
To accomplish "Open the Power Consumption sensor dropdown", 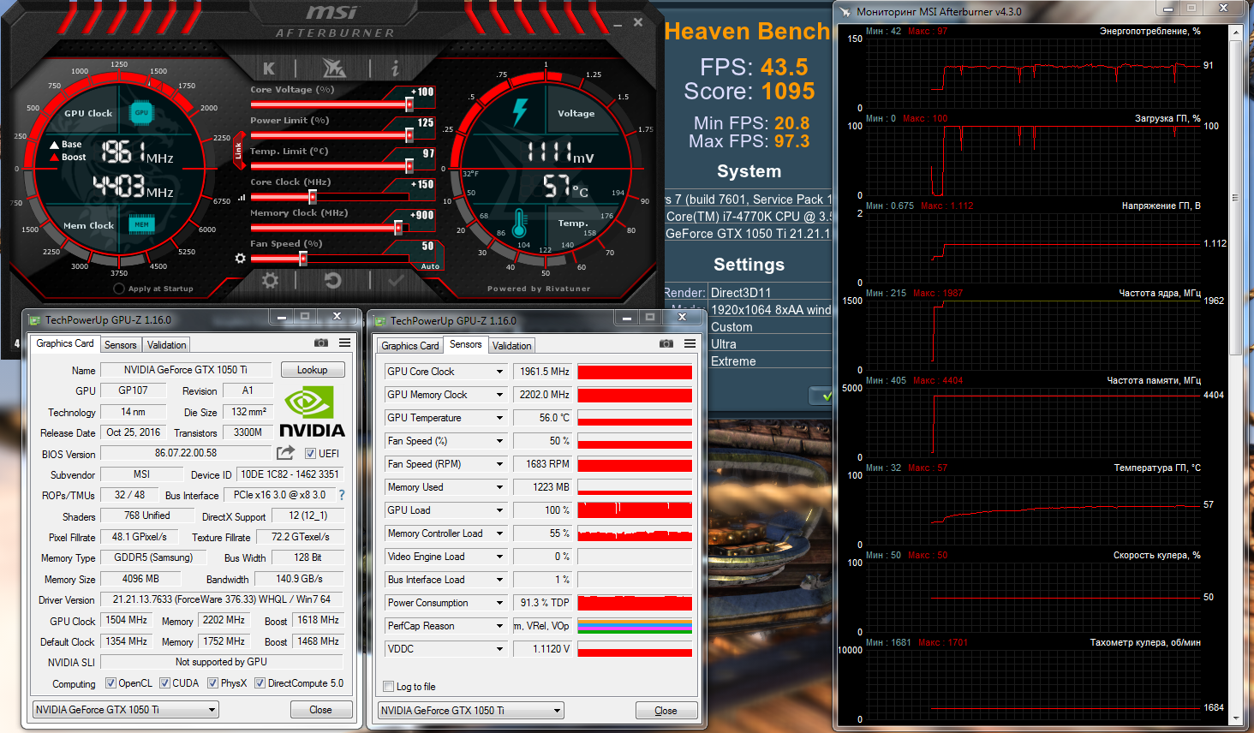I will [499, 603].
